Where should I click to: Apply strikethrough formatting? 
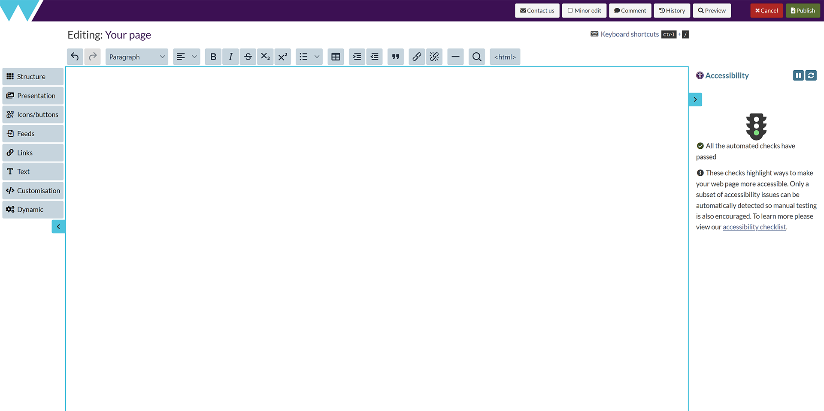(248, 57)
